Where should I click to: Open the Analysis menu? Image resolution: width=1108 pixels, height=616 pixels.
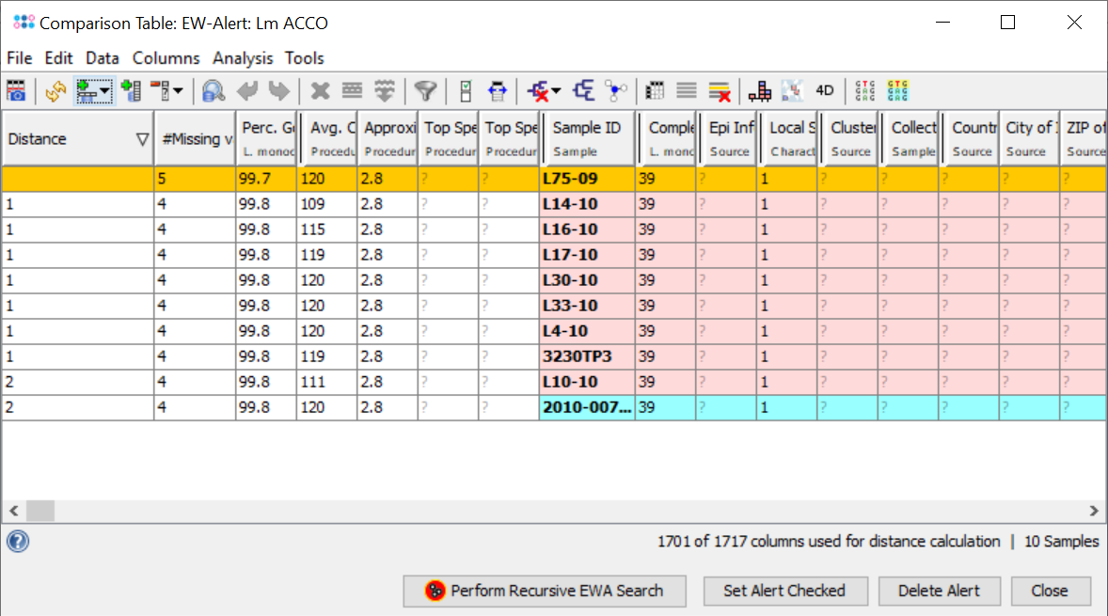[242, 58]
